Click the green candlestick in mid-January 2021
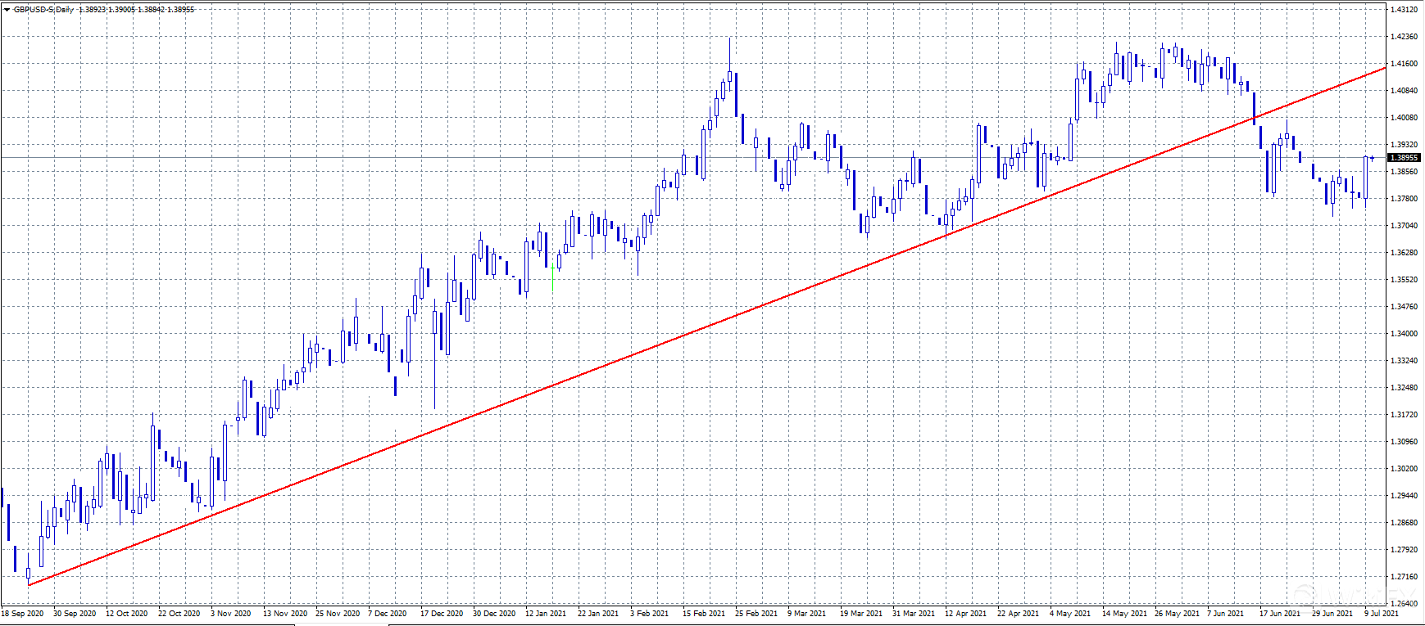 click(553, 277)
